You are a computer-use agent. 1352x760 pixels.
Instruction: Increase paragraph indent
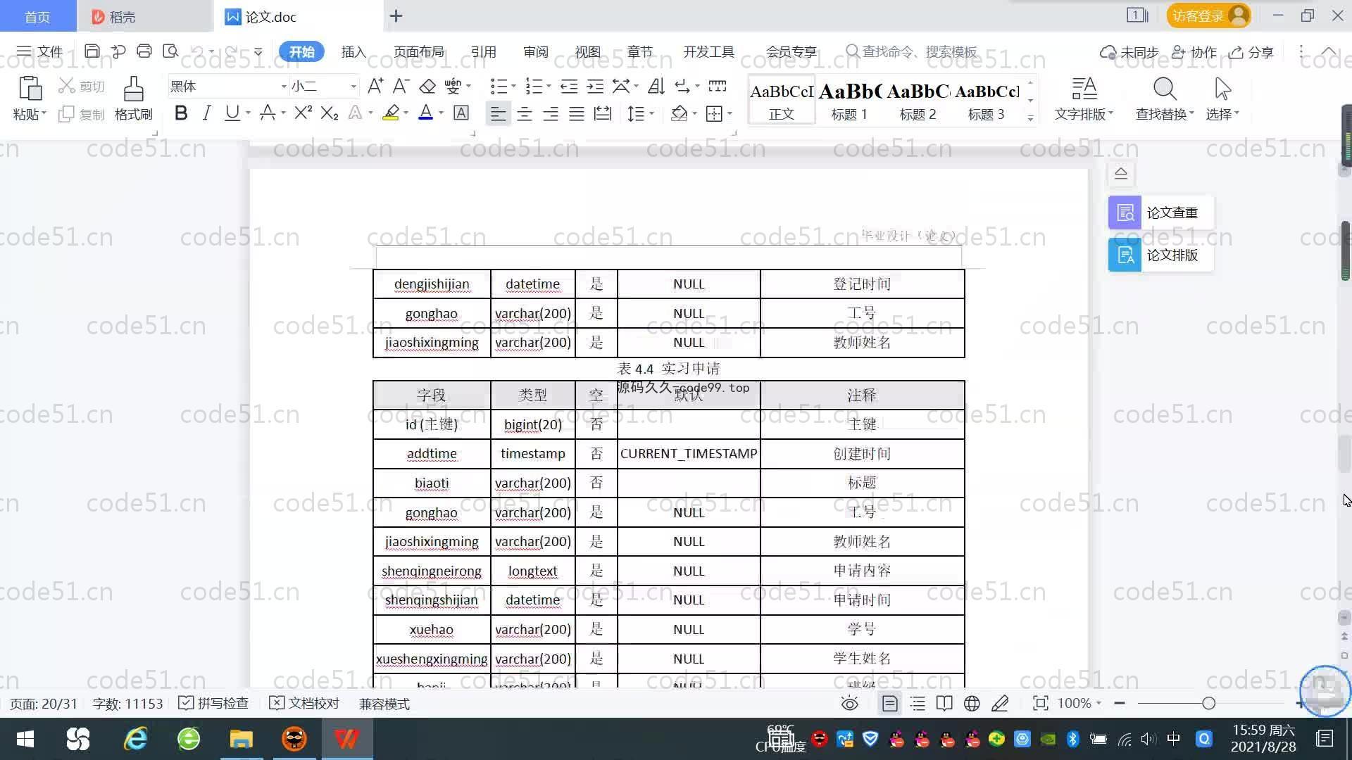(595, 87)
